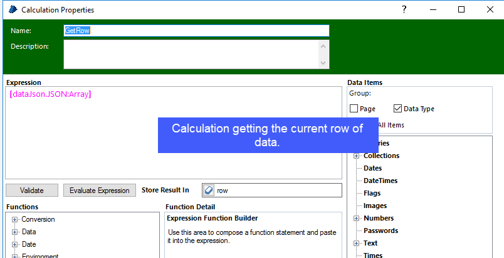Viewport: 504px width, 258px height.
Task: Select Flags in data items tree
Action: click(372, 193)
